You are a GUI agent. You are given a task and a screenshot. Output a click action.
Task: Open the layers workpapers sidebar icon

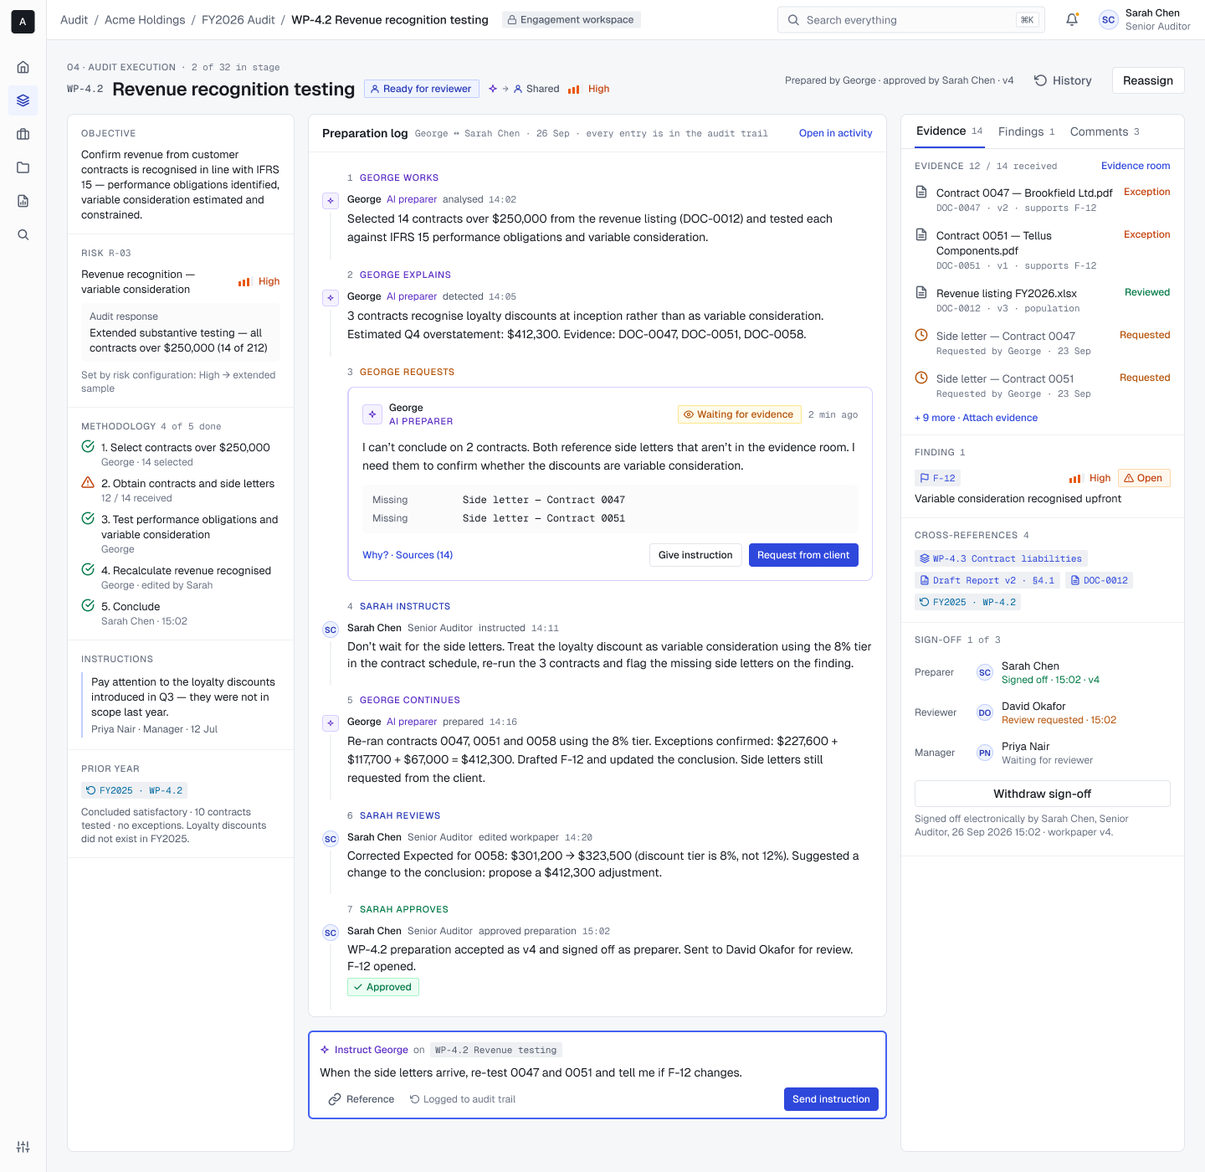[23, 100]
